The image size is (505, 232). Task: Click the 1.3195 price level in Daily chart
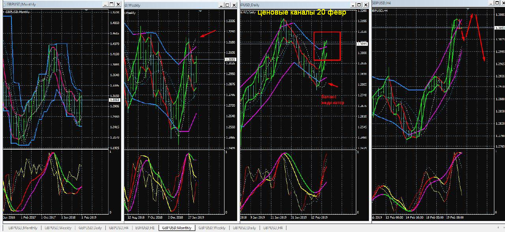[361, 21]
